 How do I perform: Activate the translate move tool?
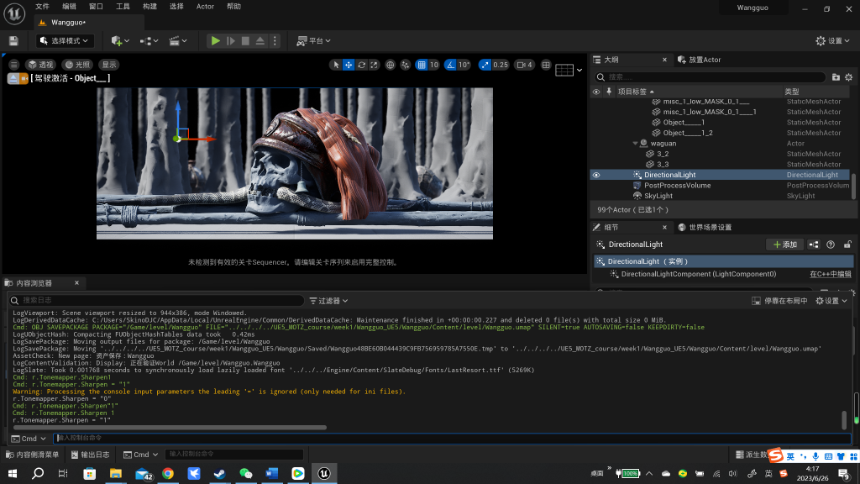349,65
